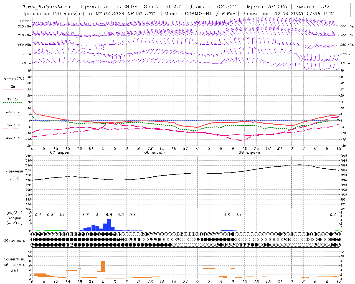Image resolution: width=355 pixels, height=284 pixels.
Task: Click the latitude value 58.166
Action: point(278,7)
